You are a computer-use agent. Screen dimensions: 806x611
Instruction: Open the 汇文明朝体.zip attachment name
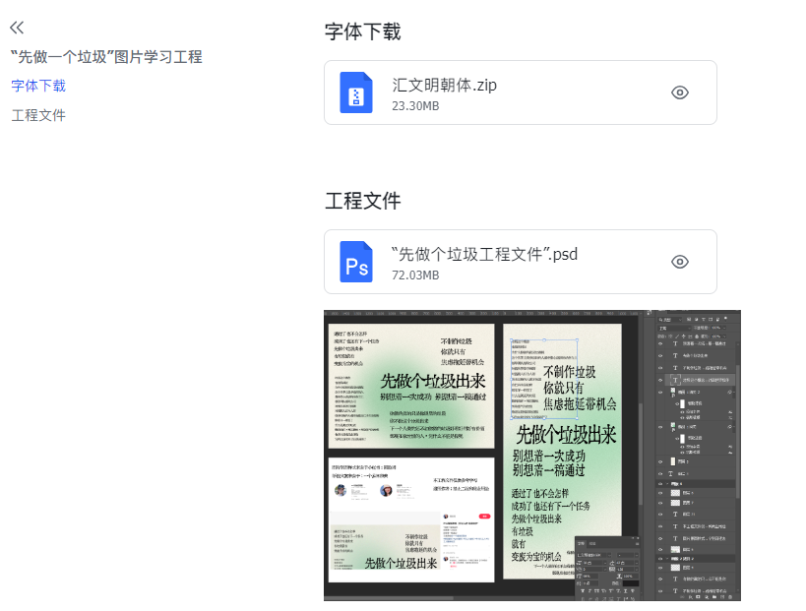click(444, 85)
